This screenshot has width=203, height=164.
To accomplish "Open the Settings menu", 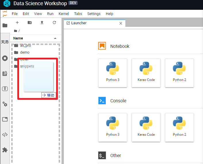I will tap(94, 14).
